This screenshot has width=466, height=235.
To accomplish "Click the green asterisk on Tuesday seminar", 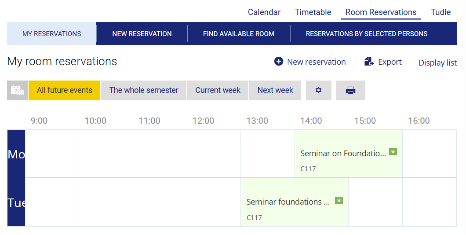I will pos(339,201).
